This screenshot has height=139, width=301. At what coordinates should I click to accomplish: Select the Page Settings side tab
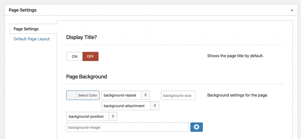(26, 29)
